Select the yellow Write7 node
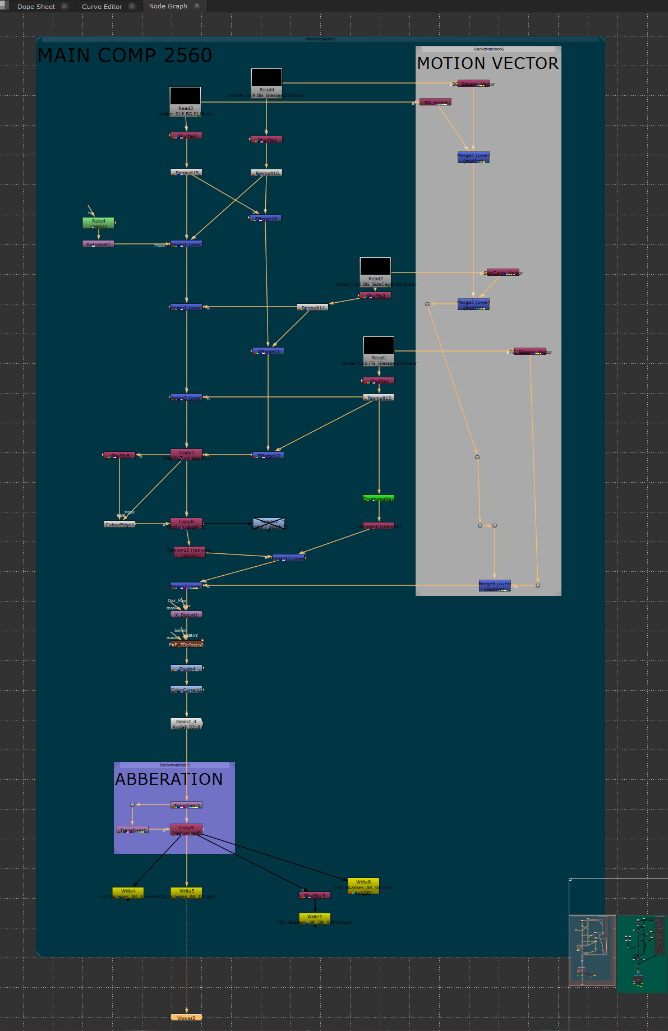The image size is (668, 1031). click(315, 918)
